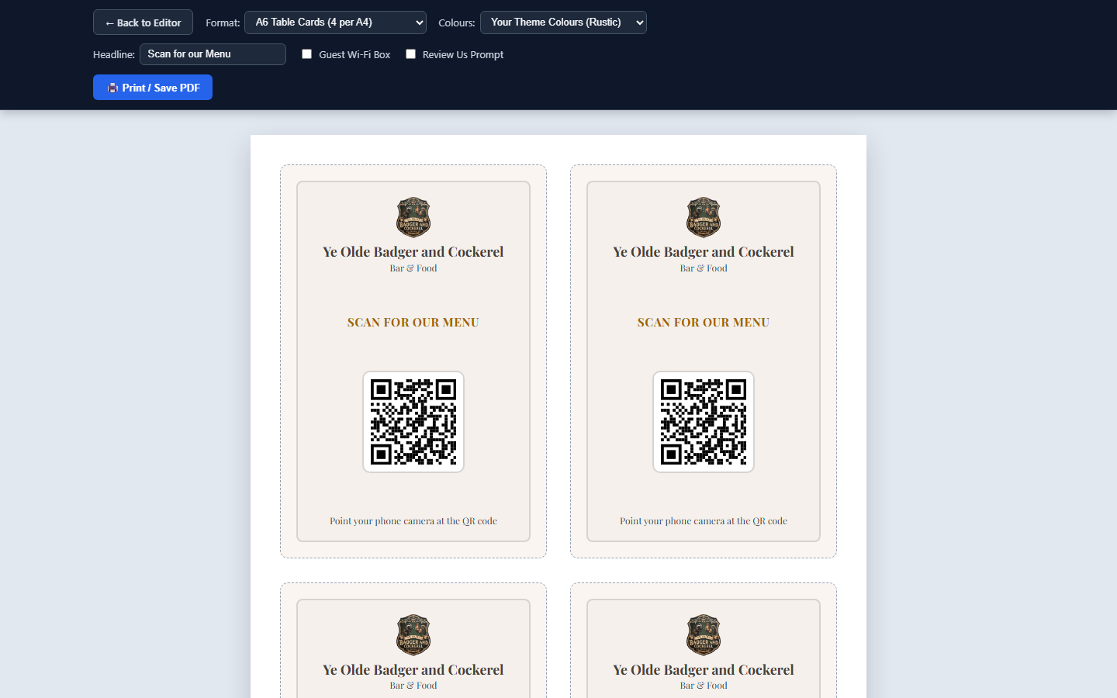Click "SCAN FOR OUR MENU" on the top-right card
This screenshot has height=698, width=1117.
click(x=704, y=323)
